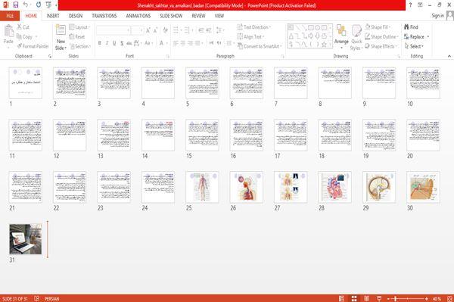Switch to the TRANSITIONS tab

[x=104, y=16]
